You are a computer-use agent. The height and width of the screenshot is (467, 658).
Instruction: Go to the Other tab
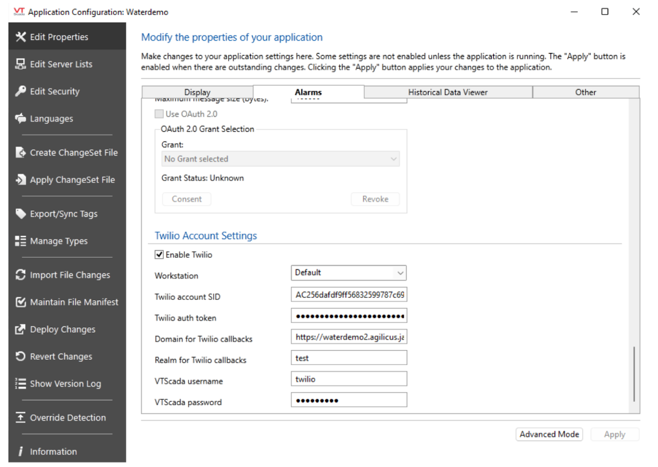585,92
